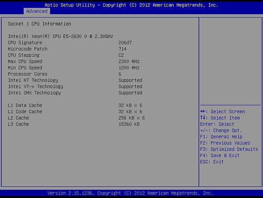
Task: Select the Processor Cores label
Action: click(28, 74)
